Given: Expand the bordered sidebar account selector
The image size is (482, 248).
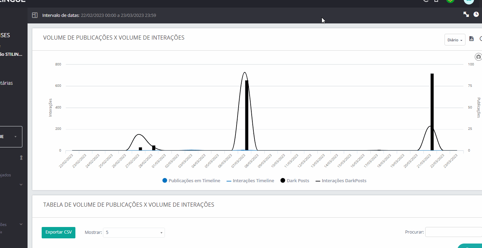Looking at the screenshot, I should click(x=11, y=137).
